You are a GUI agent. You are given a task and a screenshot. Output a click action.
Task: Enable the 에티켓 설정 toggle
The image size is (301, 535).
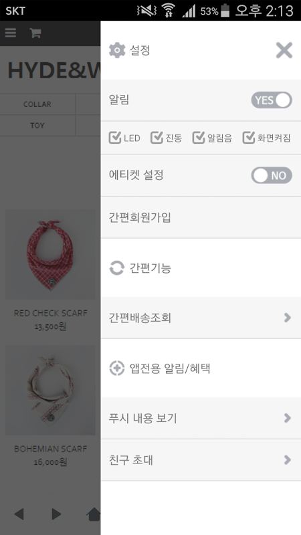pos(272,175)
